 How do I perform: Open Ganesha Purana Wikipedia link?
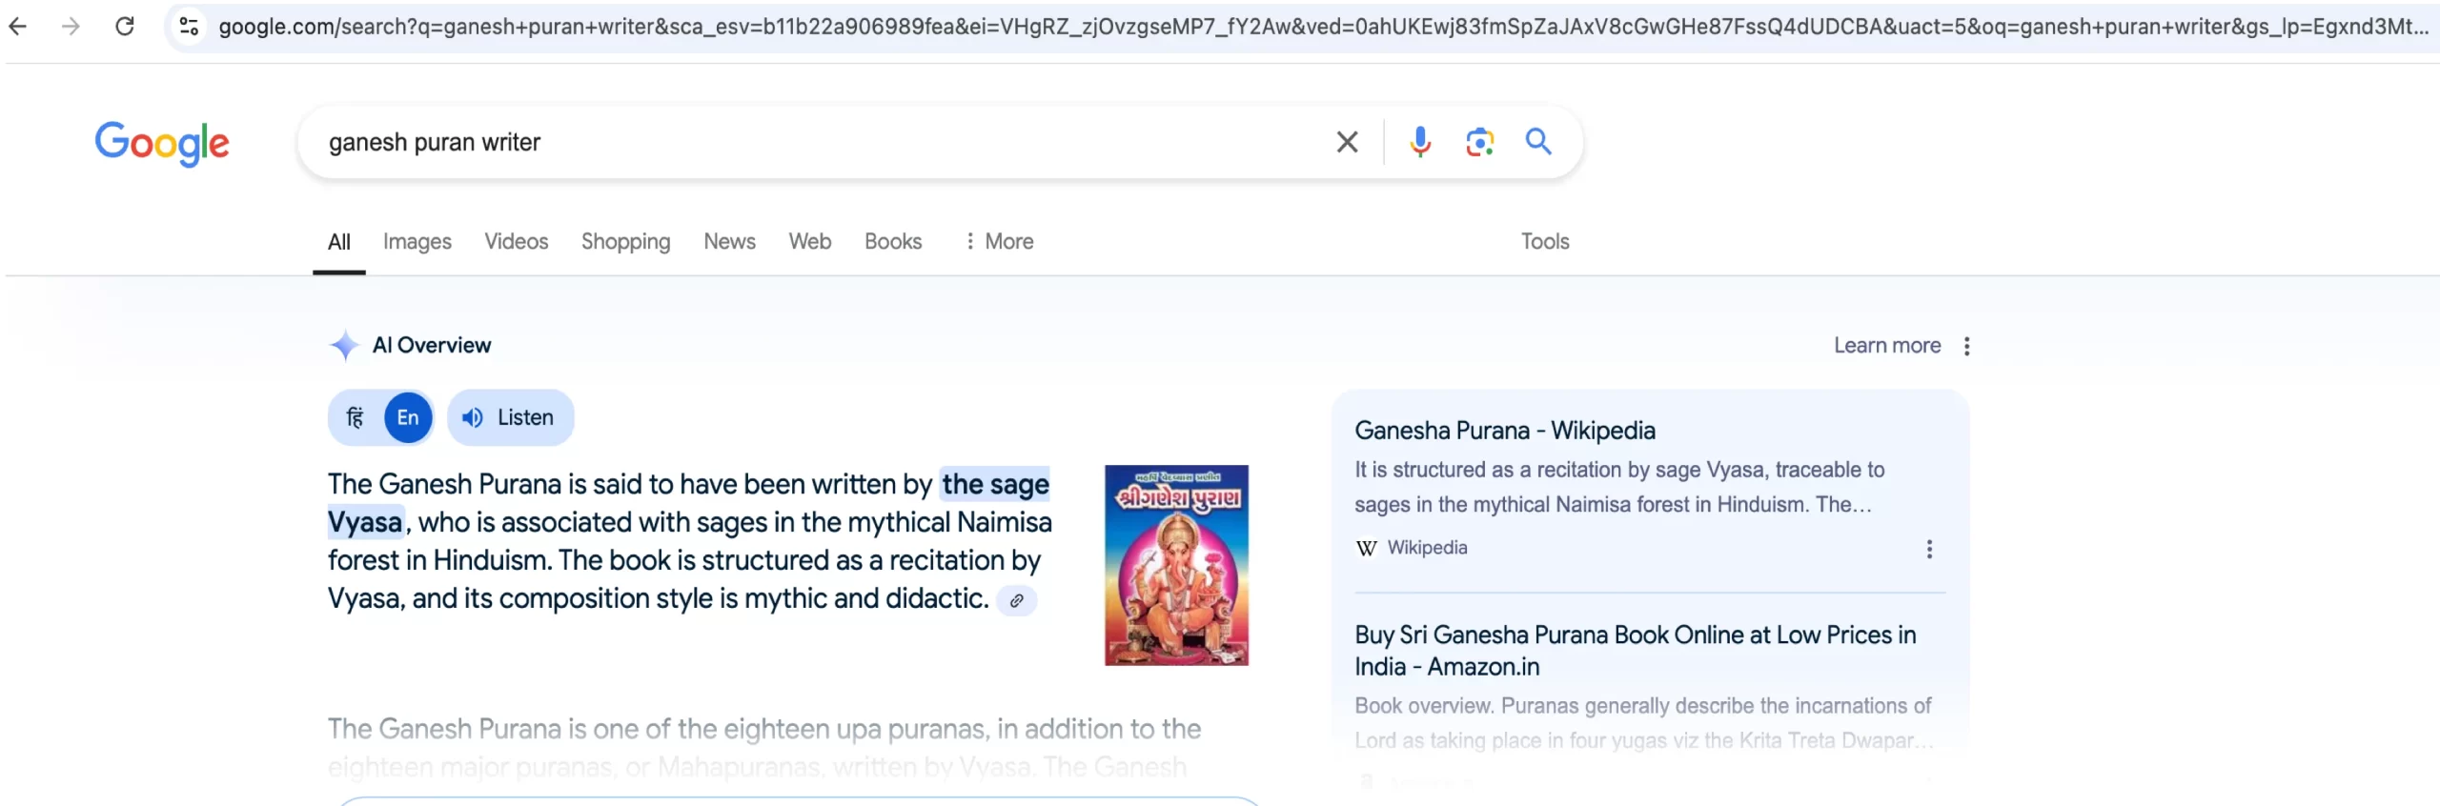(x=1504, y=431)
